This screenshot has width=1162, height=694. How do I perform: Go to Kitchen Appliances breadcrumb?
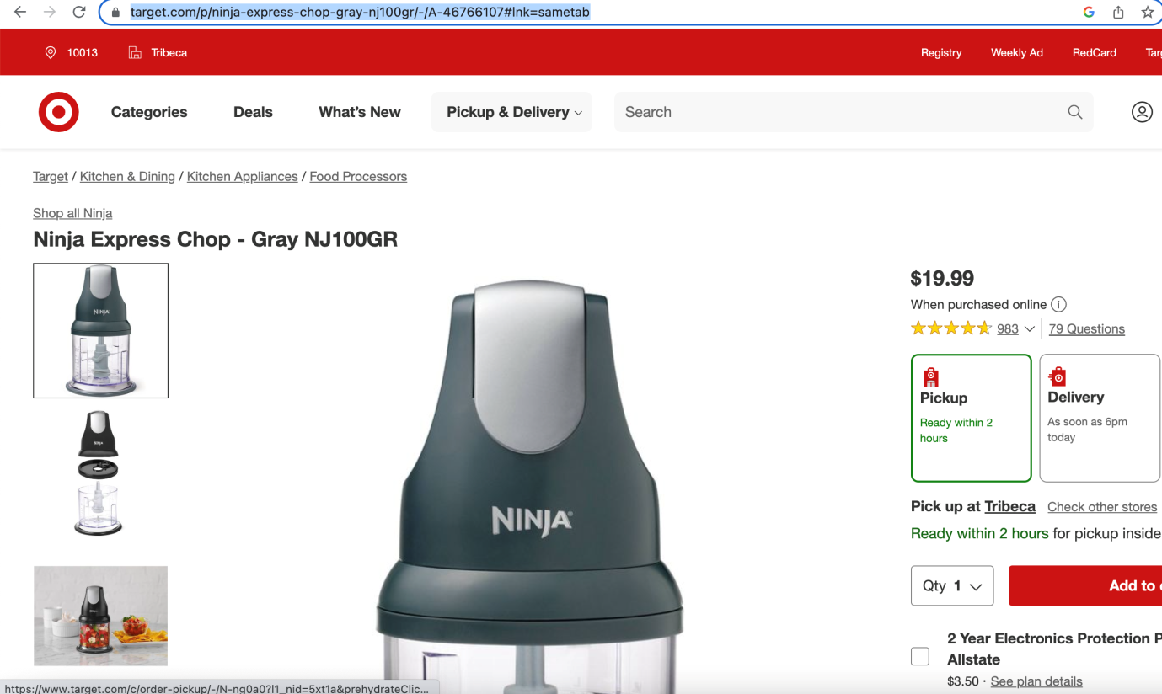243,176
